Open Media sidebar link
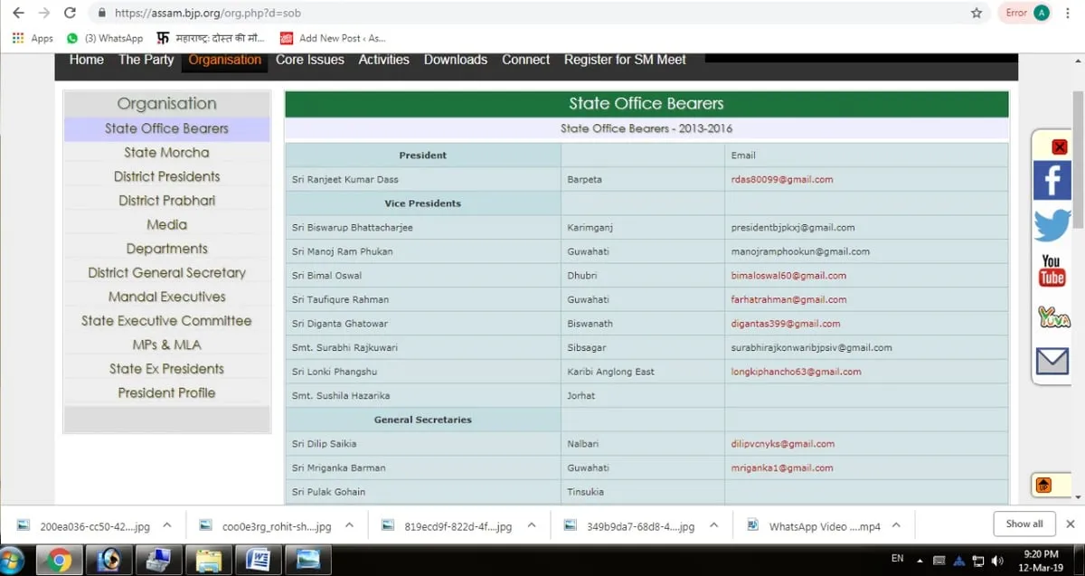The width and height of the screenshot is (1085, 576). (x=167, y=224)
